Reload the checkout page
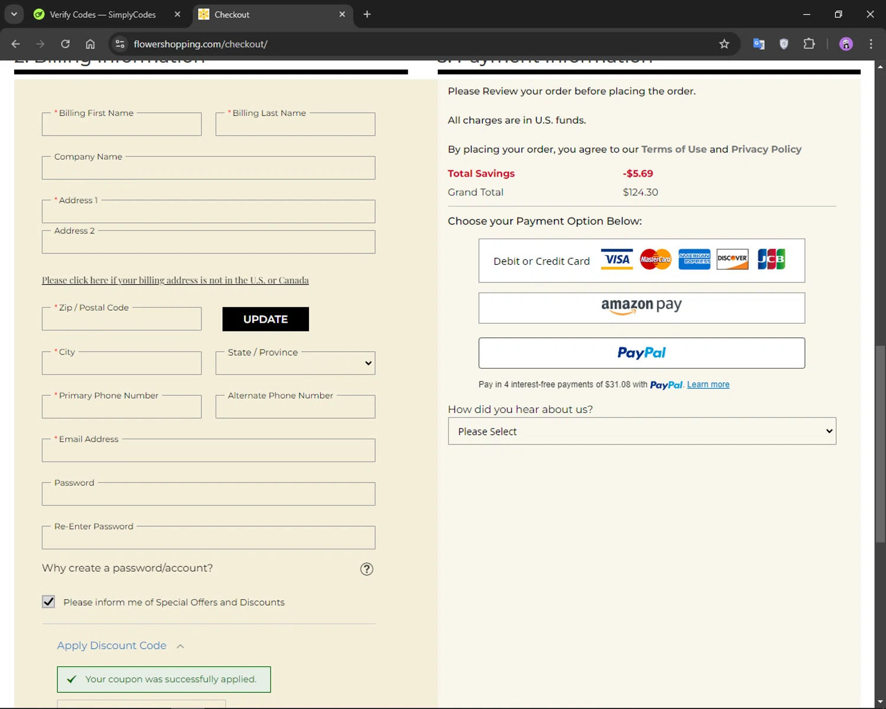This screenshot has height=709, width=886. click(66, 44)
